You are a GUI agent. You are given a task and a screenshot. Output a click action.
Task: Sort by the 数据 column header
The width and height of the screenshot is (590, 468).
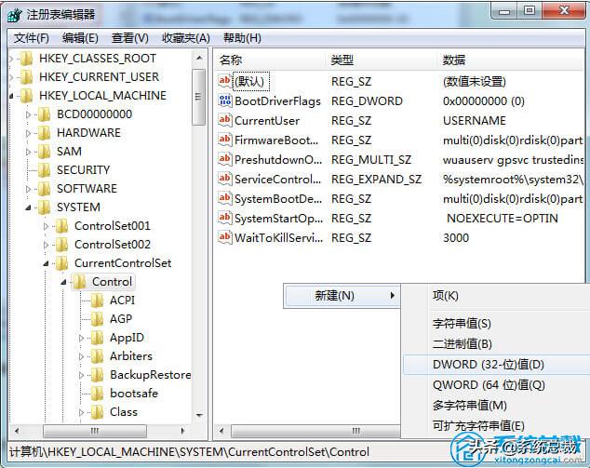pos(511,60)
